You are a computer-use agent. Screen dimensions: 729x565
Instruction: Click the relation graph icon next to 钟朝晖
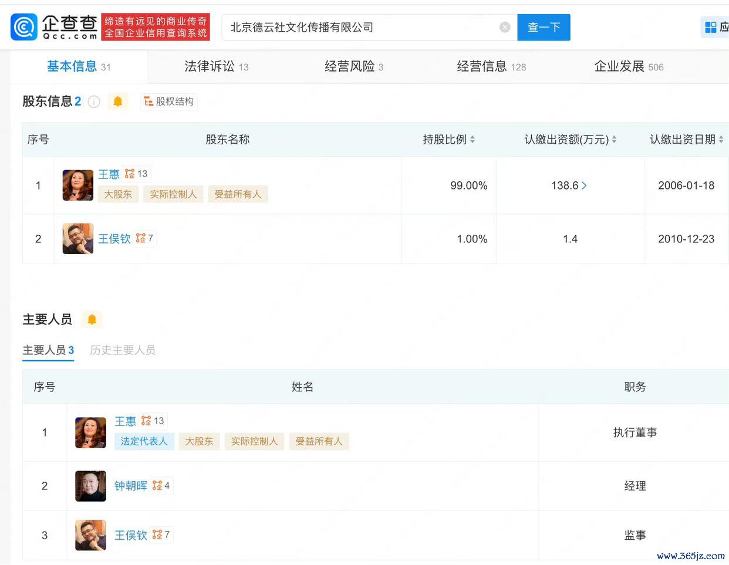[157, 485]
